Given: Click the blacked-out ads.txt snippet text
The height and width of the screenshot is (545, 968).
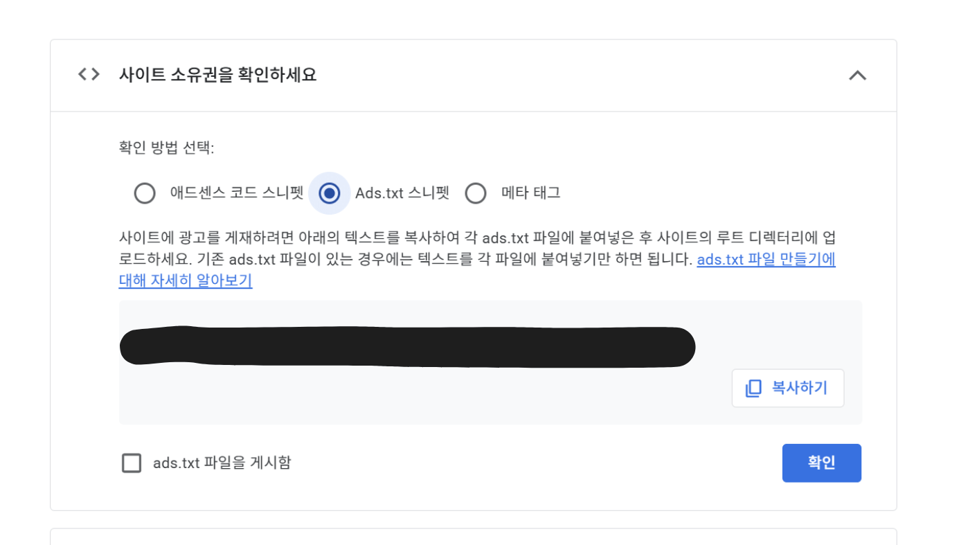Looking at the screenshot, I should pyautogui.click(x=407, y=346).
